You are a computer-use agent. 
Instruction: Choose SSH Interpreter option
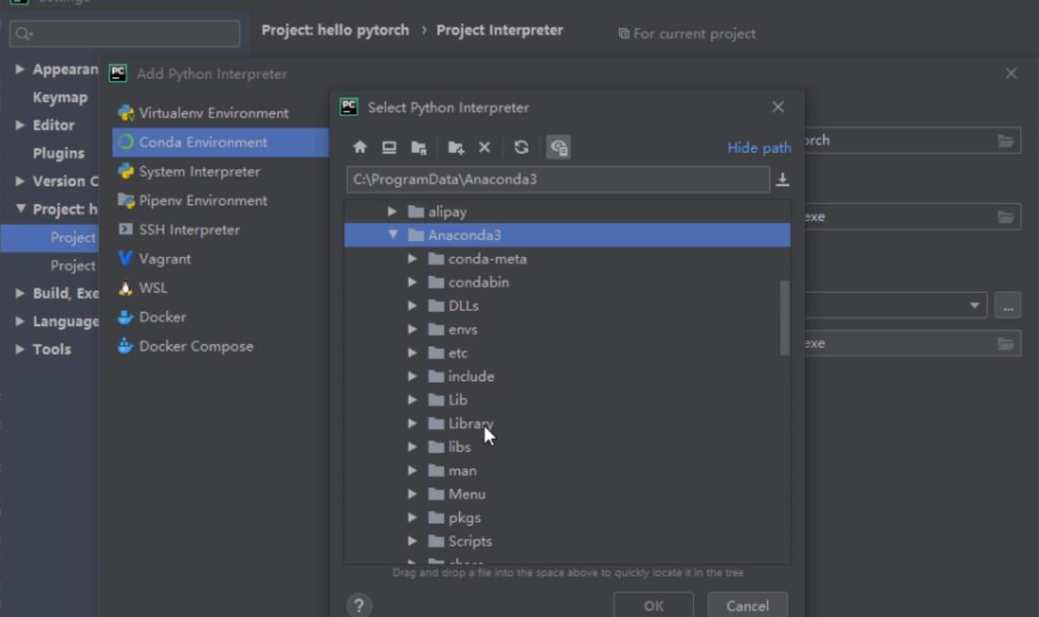[x=189, y=229]
